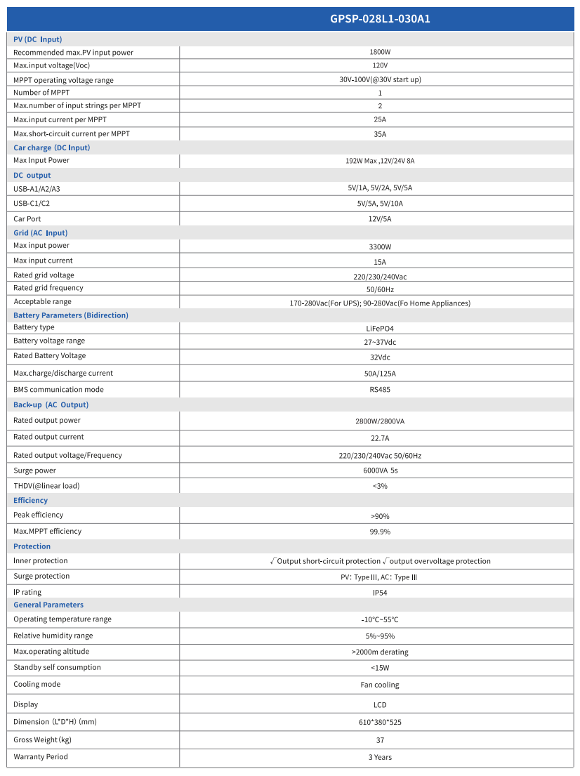Click the 12V/5A Car Port value

[380, 219]
